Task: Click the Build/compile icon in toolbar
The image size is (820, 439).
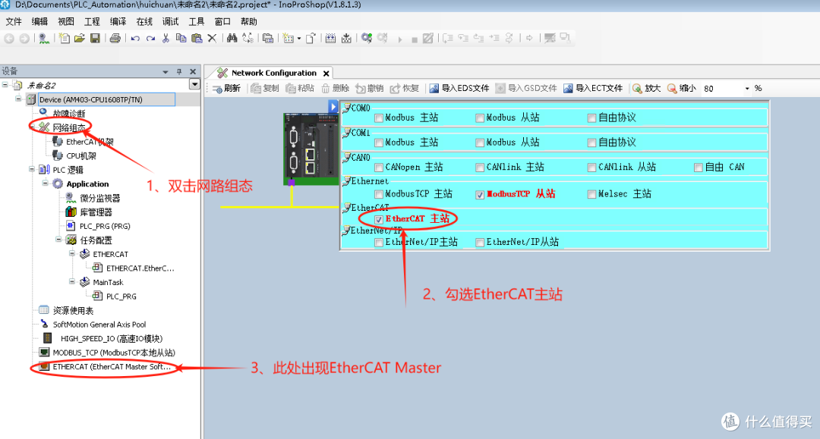Action: point(330,38)
